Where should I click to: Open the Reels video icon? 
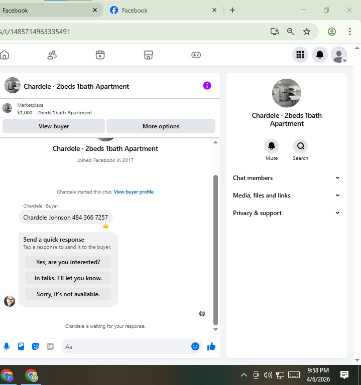[x=100, y=55]
